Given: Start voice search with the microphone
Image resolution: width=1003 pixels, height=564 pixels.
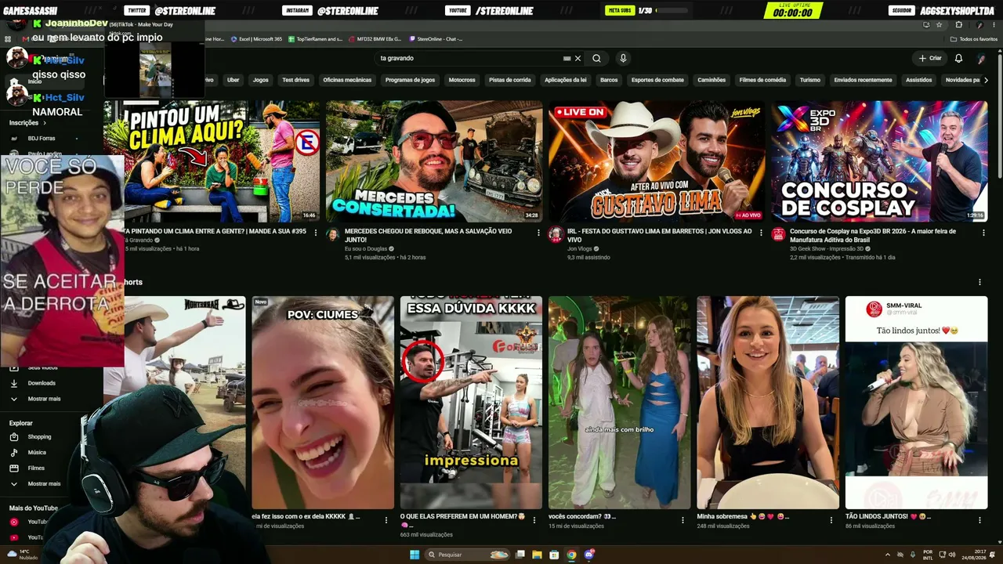Looking at the screenshot, I should point(623,58).
